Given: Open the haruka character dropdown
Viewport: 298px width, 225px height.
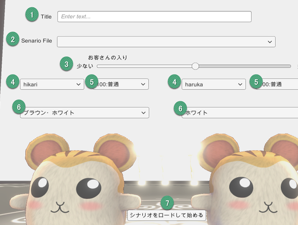Looking at the screenshot, I should pyautogui.click(x=214, y=84).
